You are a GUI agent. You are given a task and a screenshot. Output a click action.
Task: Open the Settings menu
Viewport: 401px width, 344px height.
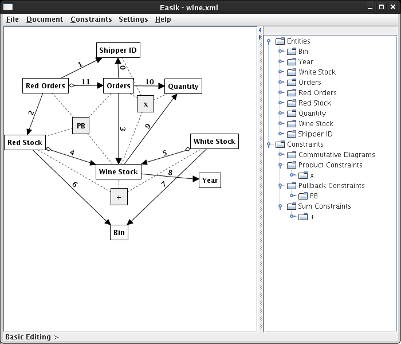[133, 19]
